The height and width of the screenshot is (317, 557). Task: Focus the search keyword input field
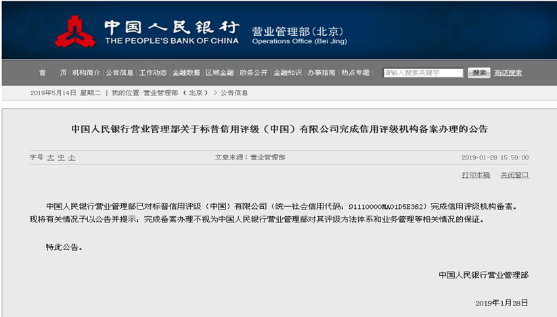click(x=423, y=73)
